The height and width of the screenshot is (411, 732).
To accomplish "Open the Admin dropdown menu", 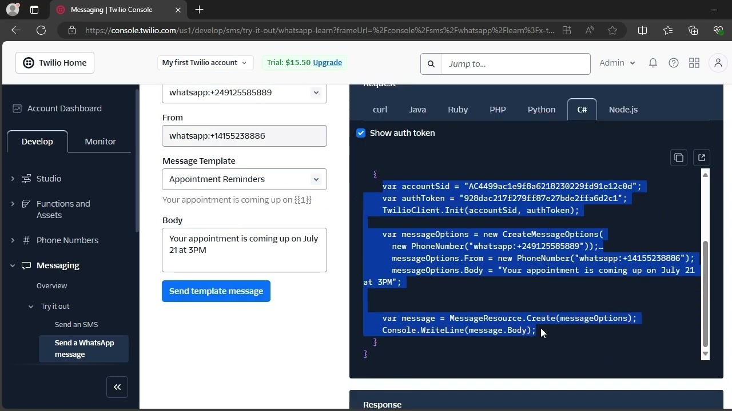I will [617, 63].
